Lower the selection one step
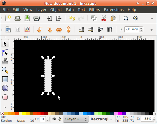 91,29
